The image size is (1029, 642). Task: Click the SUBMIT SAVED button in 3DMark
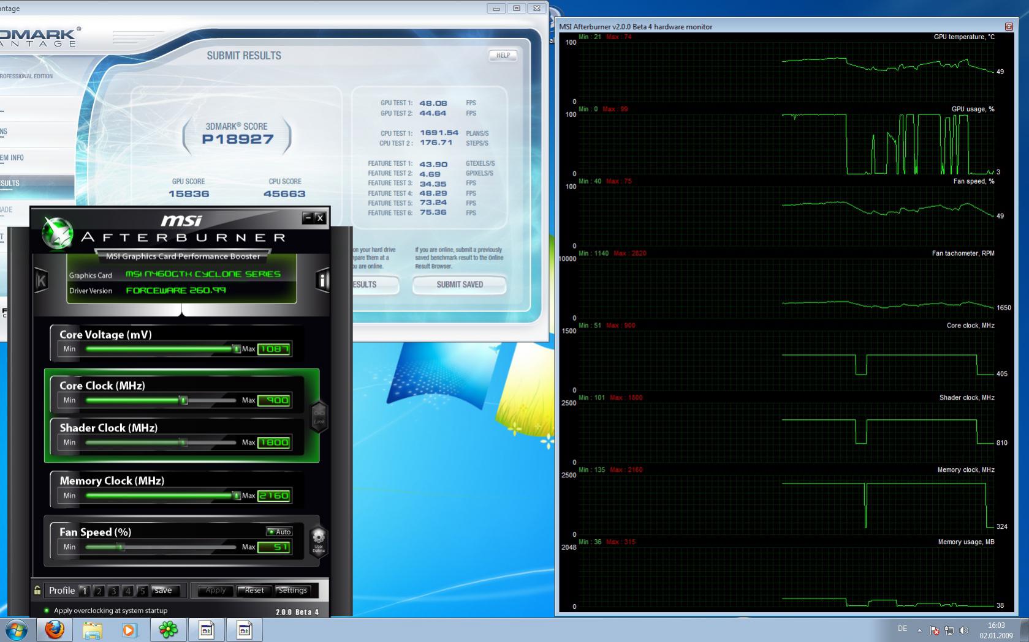tap(460, 285)
